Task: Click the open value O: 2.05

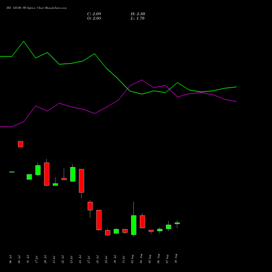Action: pos(94,18)
